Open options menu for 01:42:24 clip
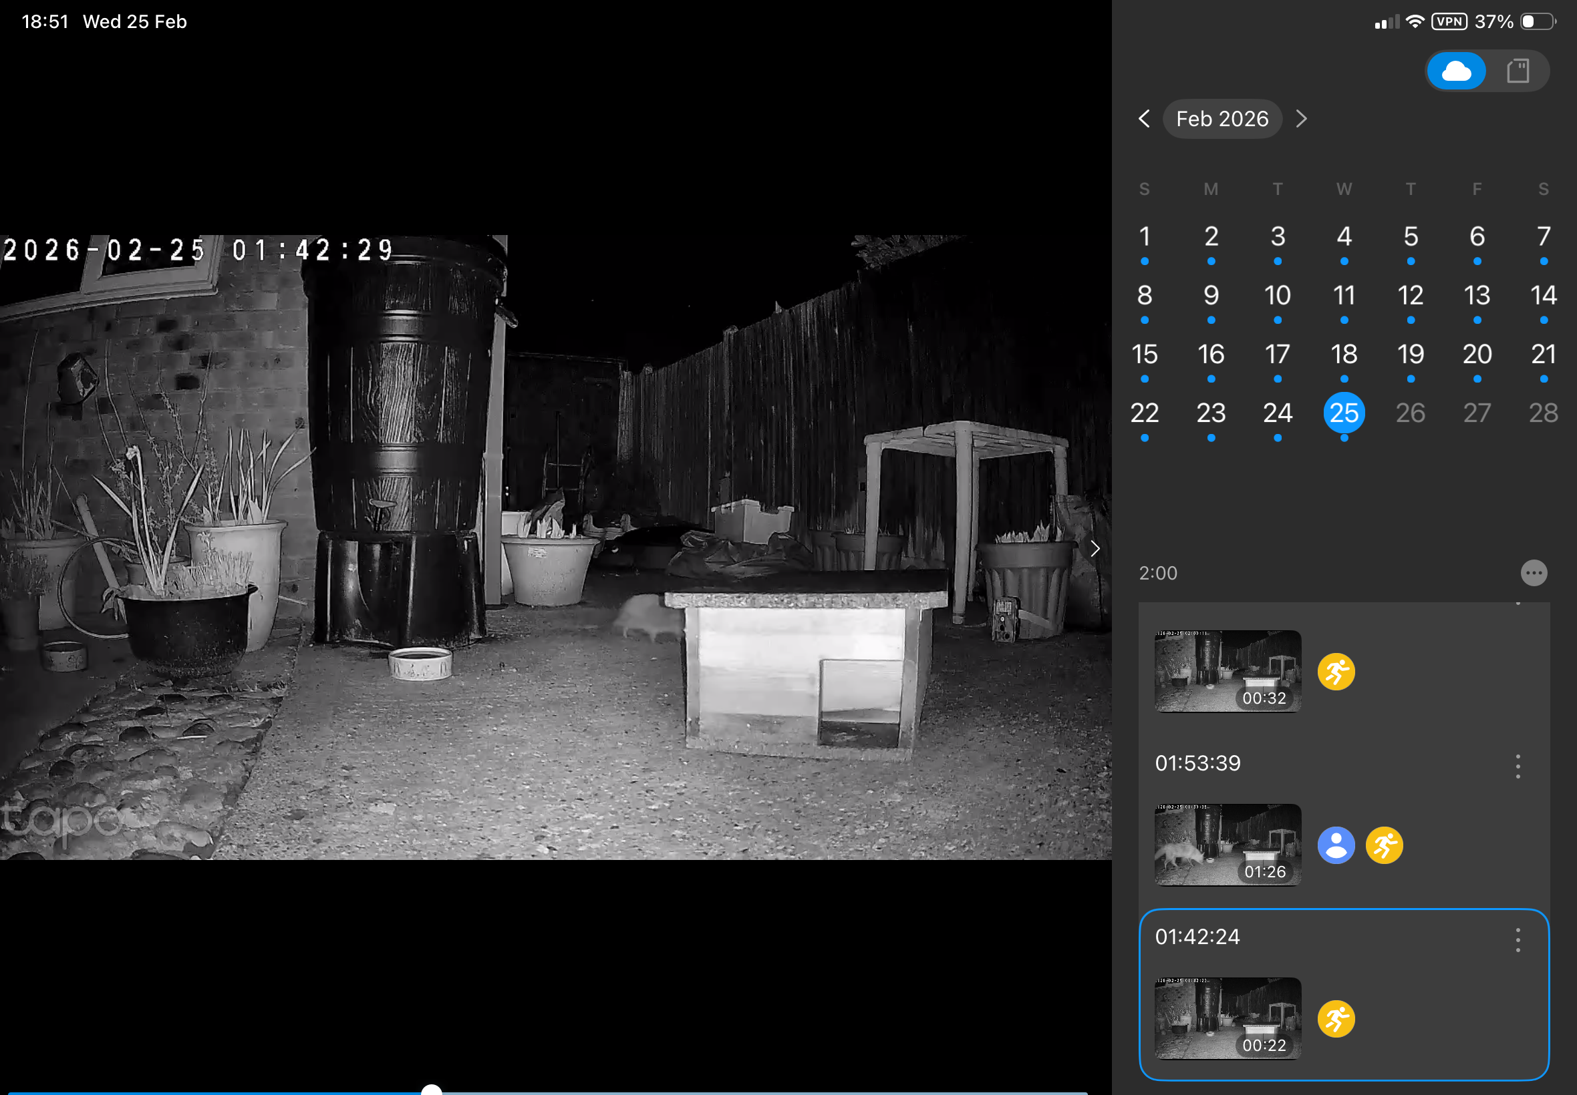Image resolution: width=1577 pixels, height=1095 pixels. pos(1518,940)
